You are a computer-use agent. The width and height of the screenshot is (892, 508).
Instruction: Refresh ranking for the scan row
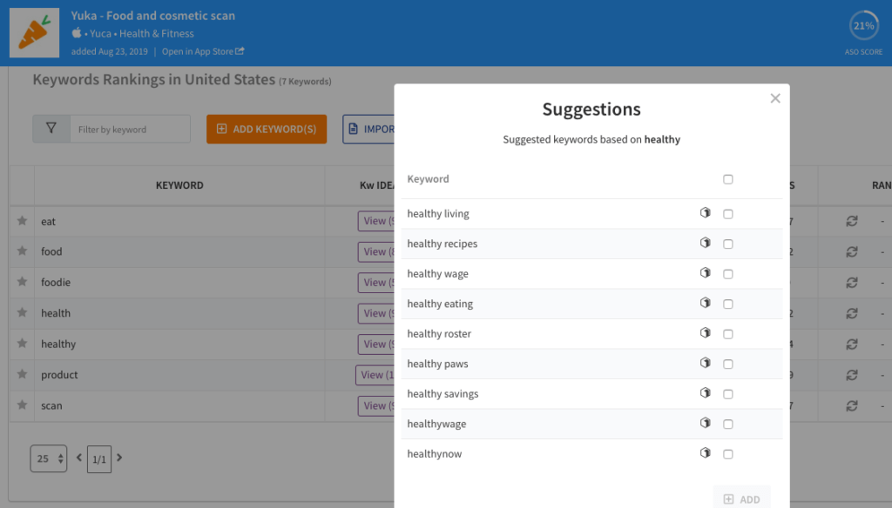point(852,405)
